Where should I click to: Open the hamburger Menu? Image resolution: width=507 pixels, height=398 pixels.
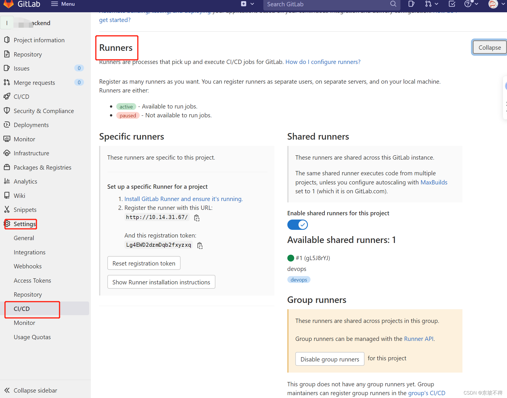(x=63, y=4)
